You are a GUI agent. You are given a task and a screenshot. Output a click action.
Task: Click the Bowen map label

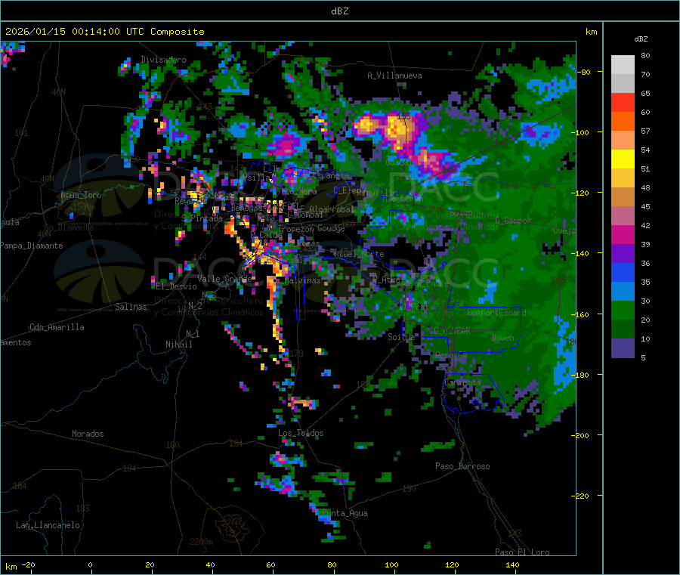[x=503, y=338]
